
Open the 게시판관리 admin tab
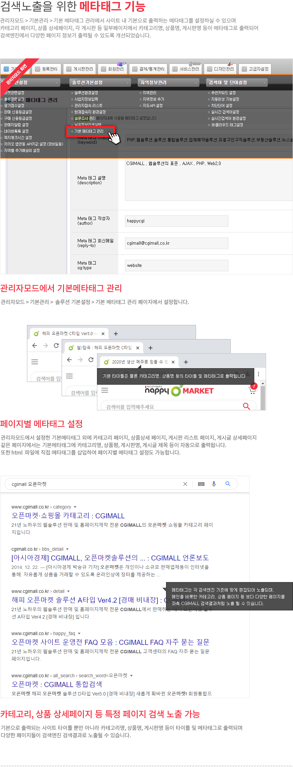click(79, 69)
